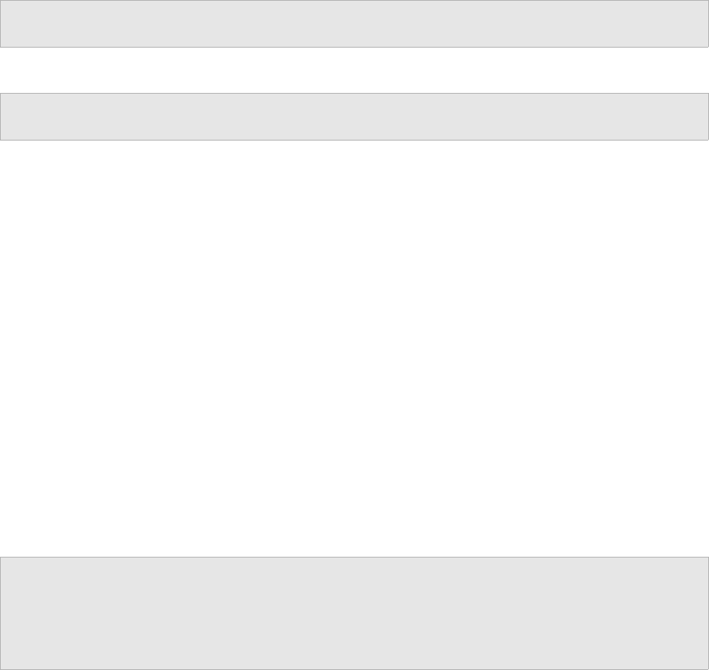Click the top border of the second gray bar
709x670 pixels.
click(x=354, y=94)
